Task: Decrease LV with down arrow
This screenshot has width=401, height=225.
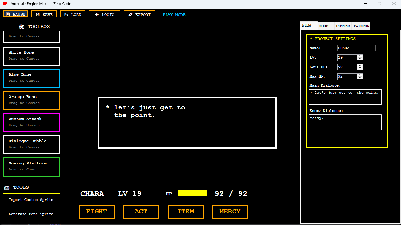Action: click(360, 59)
